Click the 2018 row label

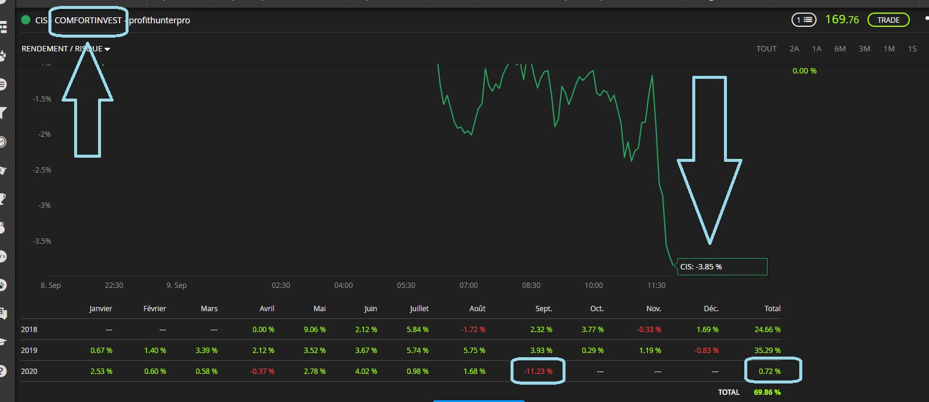29,329
